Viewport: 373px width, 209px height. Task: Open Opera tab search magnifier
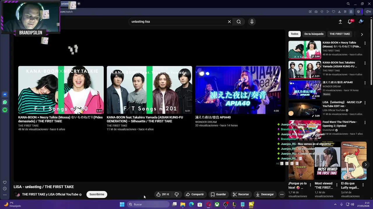point(348,4)
